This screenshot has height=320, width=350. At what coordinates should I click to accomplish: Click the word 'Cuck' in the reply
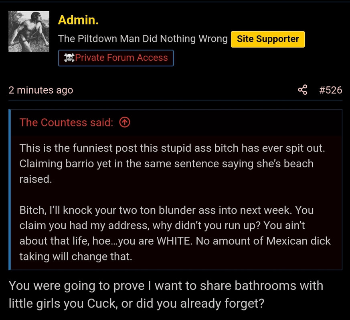tap(102, 303)
